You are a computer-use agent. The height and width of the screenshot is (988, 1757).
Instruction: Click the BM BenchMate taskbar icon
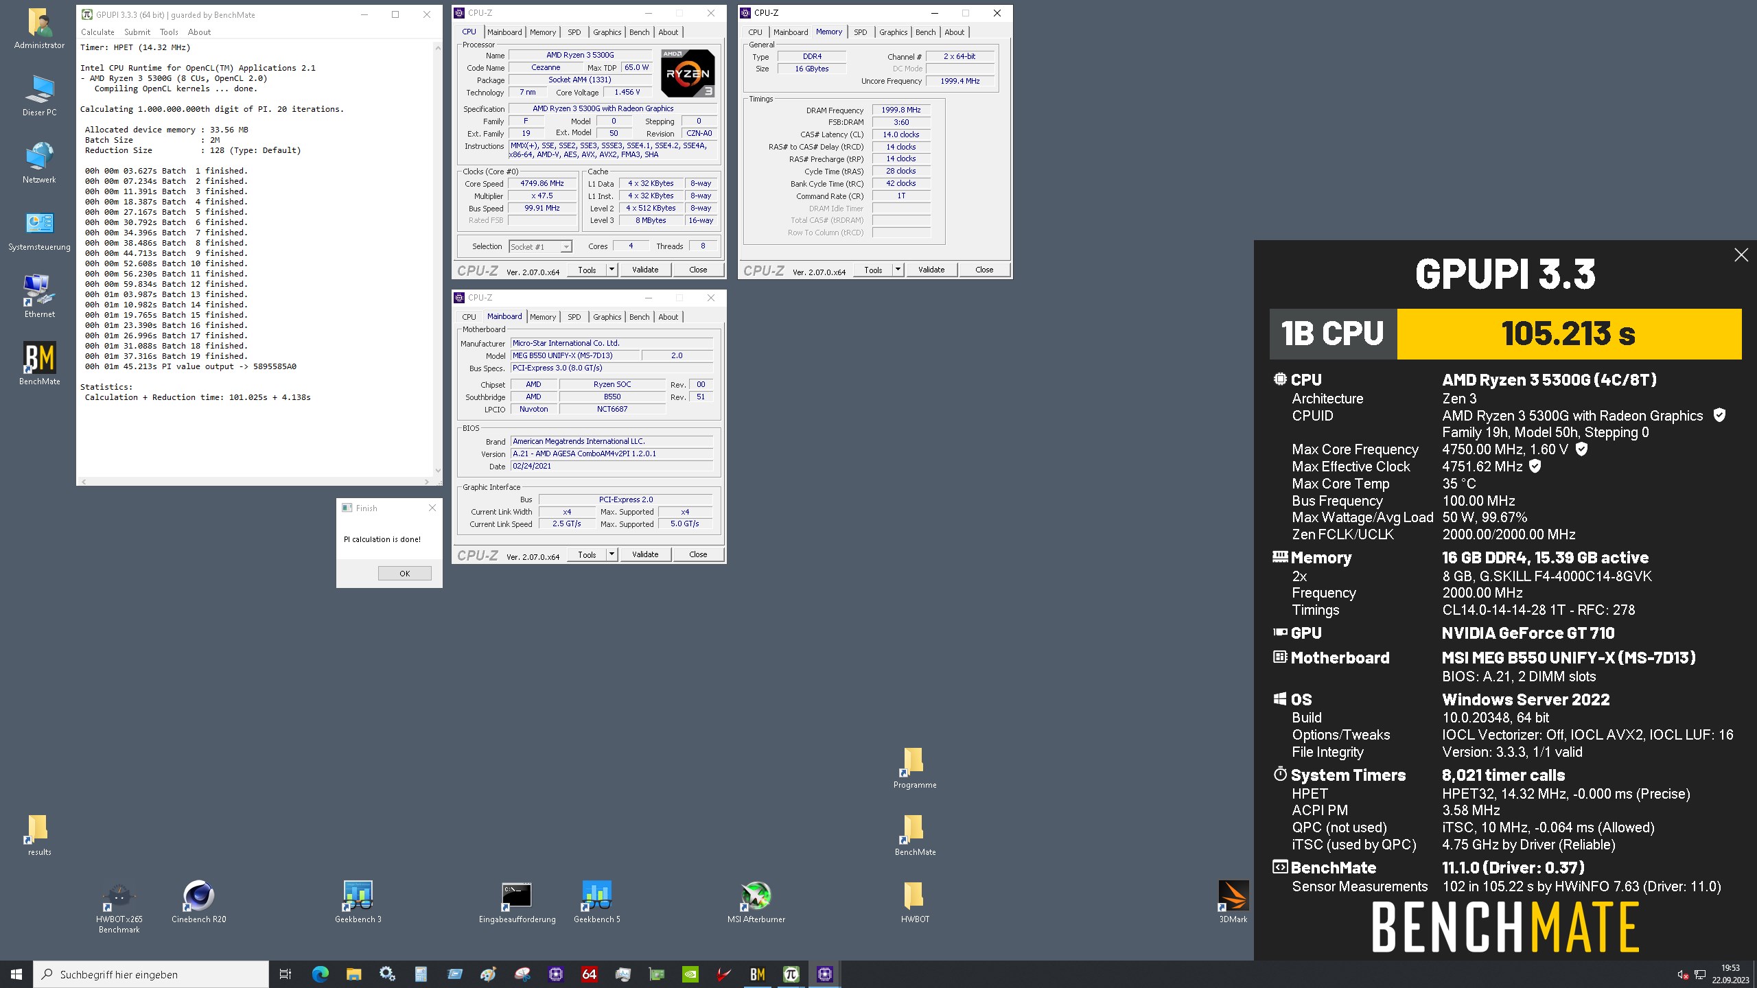point(757,974)
